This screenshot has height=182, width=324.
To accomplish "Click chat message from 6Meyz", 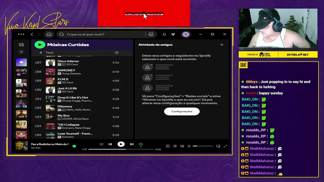I will [x=276, y=84].
